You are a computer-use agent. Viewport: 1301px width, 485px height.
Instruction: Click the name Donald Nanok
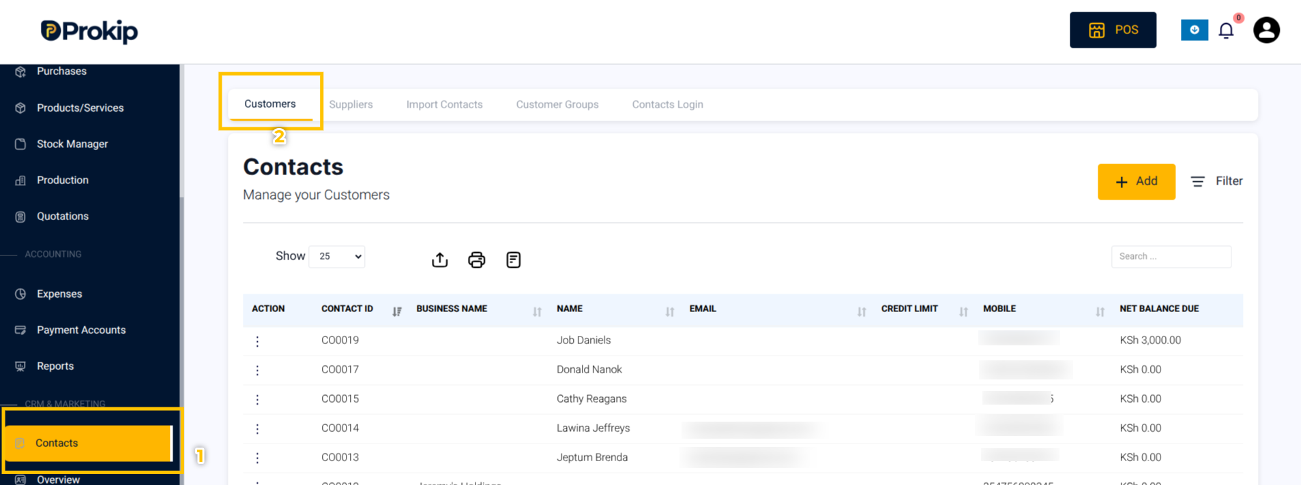coord(589,369)
